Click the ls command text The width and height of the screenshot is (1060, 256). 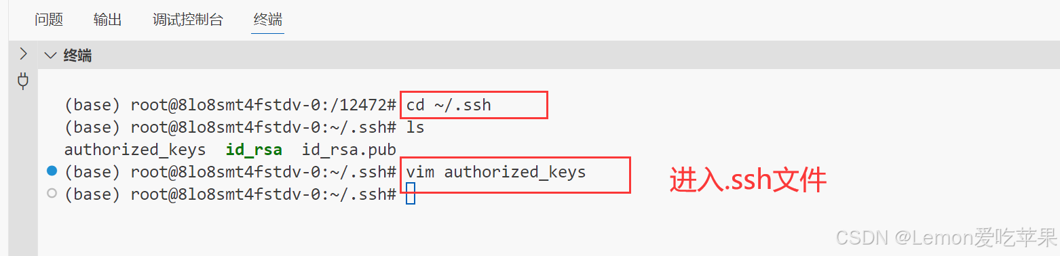[415, 128]
